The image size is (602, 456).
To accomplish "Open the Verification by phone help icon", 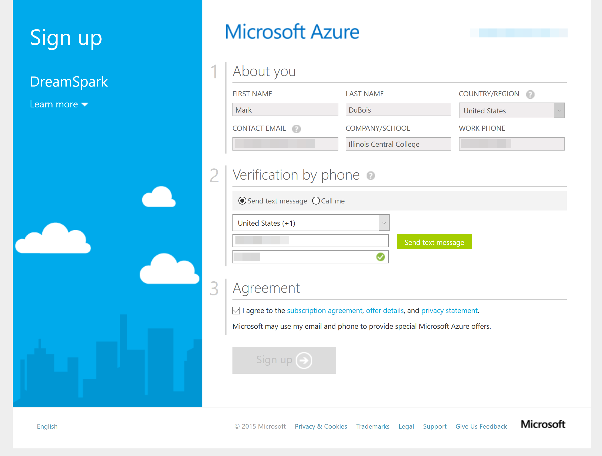I will [x=370, y=176].
